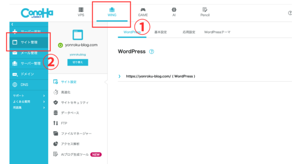Switch to the WordPressテーマ tab
Viewport: 292px width, 164px height.
(x=217, y=32)
